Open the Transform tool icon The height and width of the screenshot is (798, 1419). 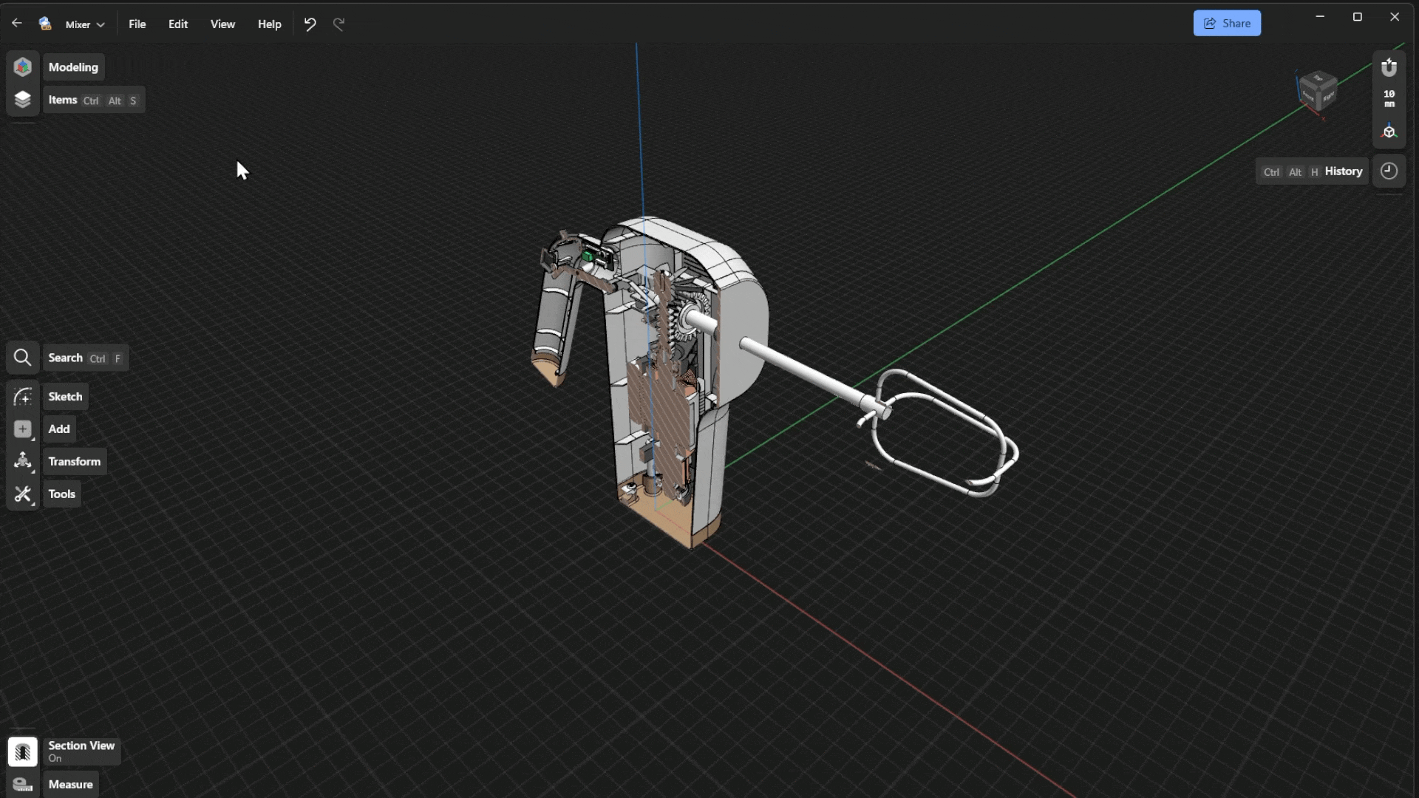click(22, 461)
